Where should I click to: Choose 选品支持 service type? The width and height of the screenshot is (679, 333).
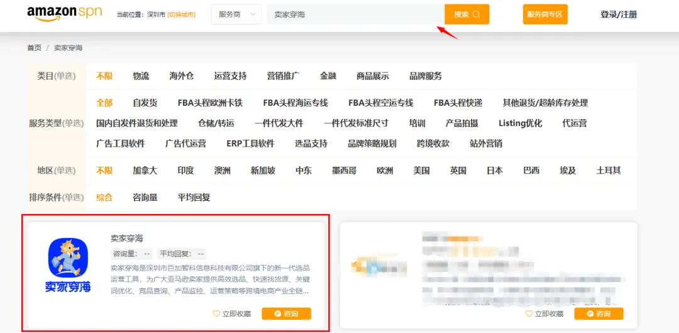coord(311,144)
